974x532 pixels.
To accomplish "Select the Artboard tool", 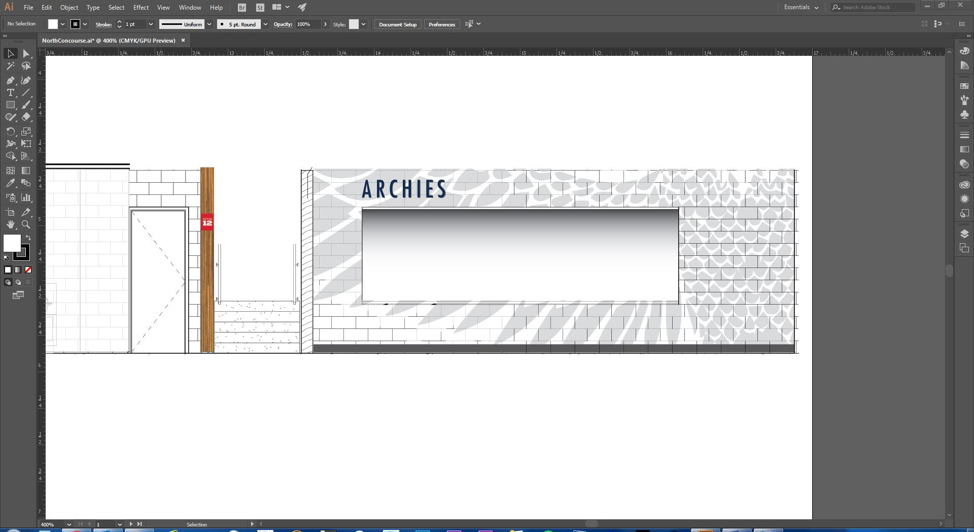I will coord(10,212).
